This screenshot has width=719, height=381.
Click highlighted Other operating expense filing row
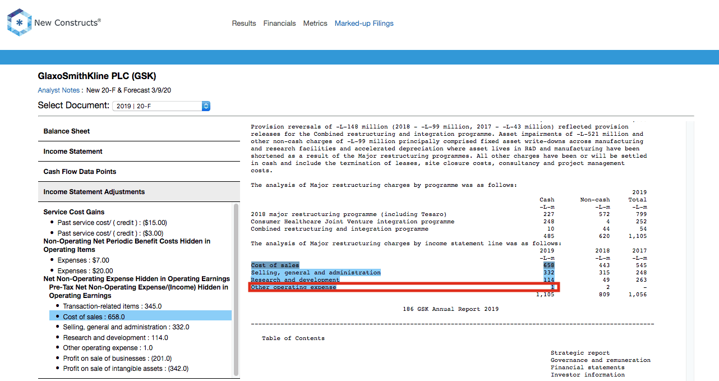coord(404,287)
